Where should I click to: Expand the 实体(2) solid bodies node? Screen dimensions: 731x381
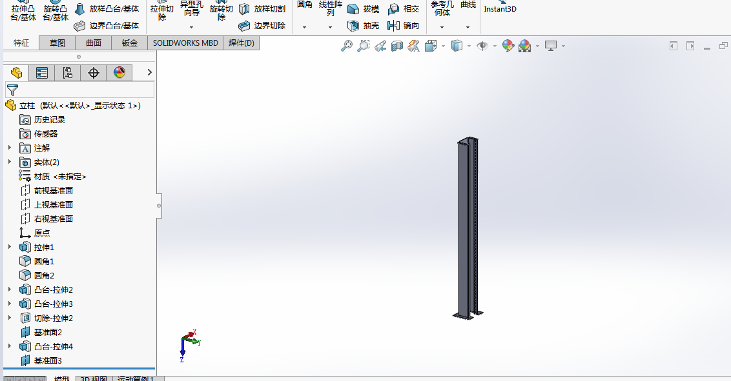9,162
